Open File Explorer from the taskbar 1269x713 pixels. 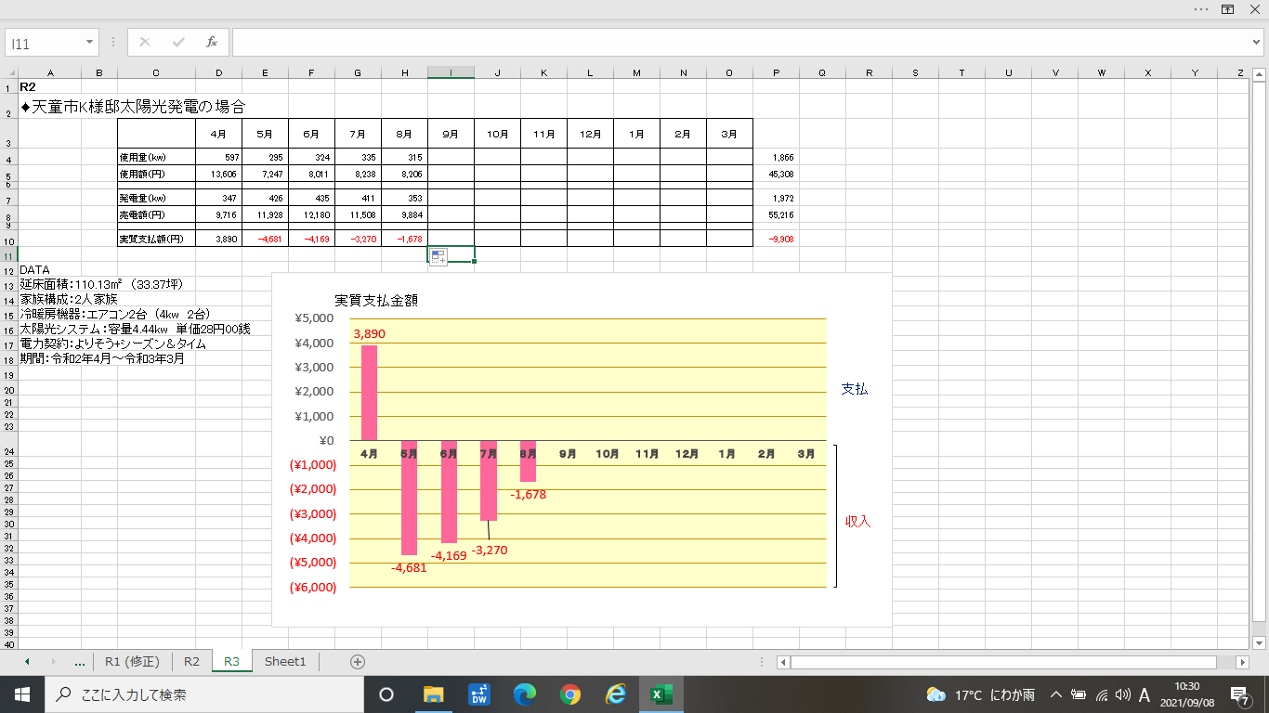coord(434,694)
